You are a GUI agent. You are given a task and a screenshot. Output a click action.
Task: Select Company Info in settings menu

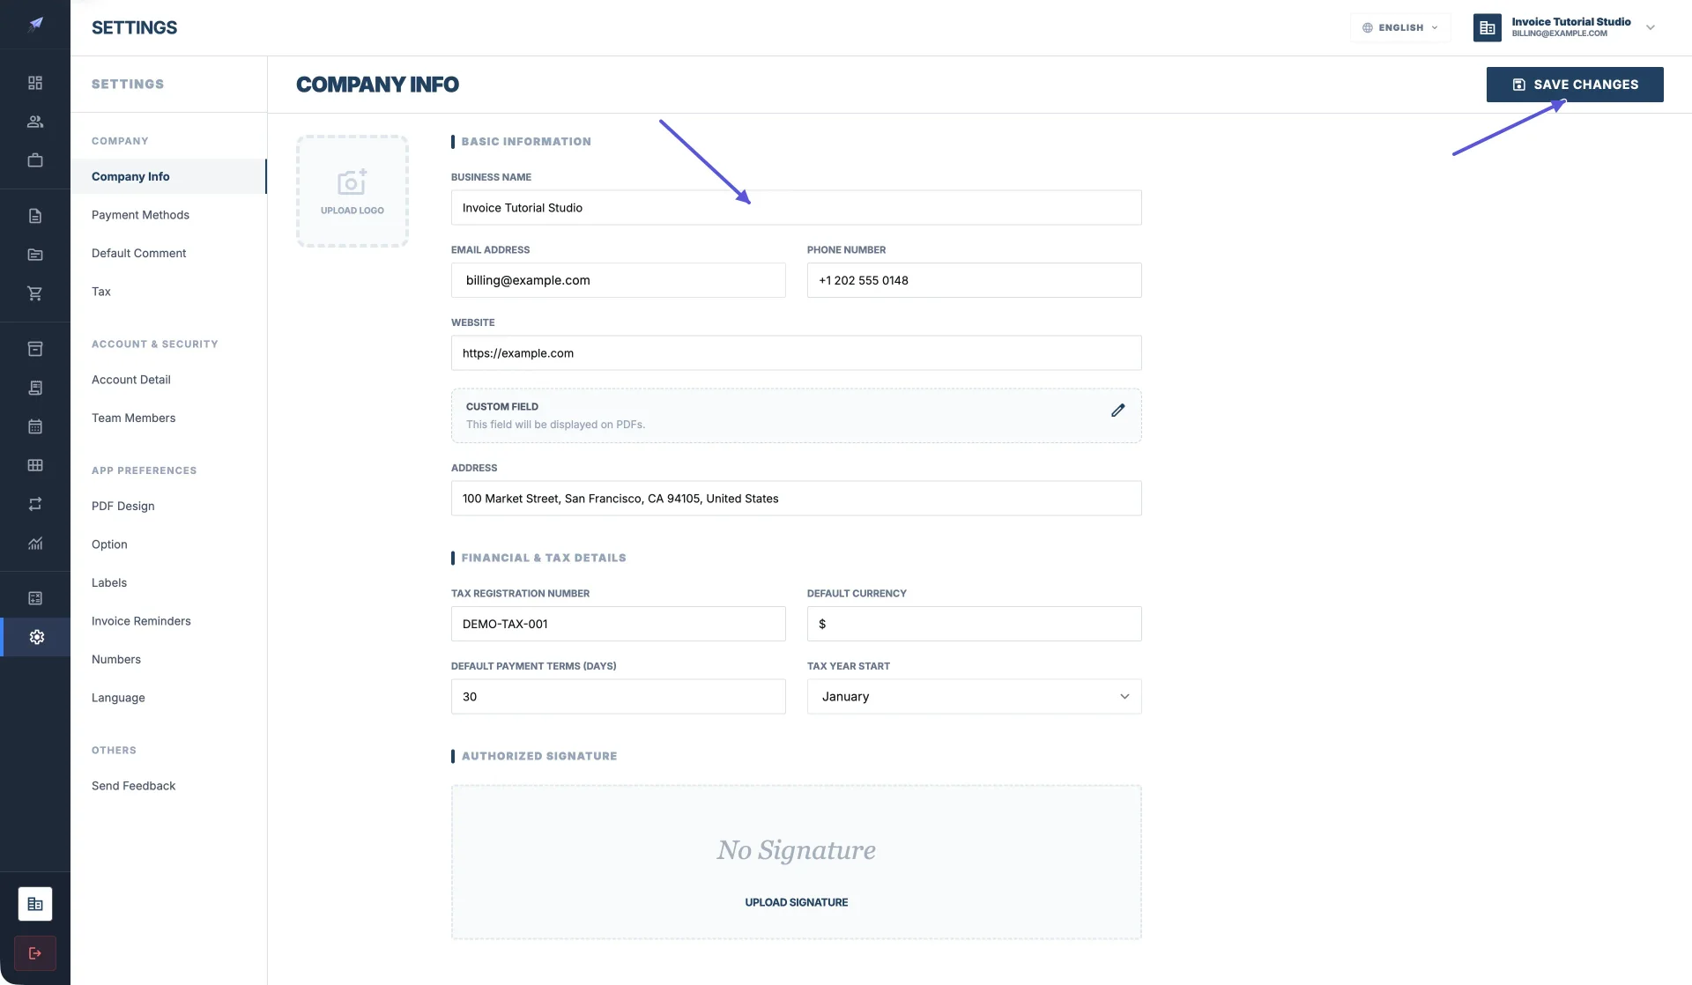click(167, 176)
